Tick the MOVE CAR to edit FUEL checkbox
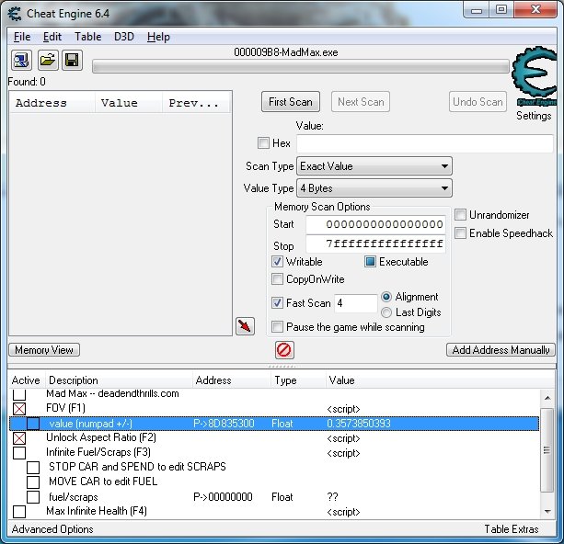This screenshot has height=544, width=564. tap(33, 482)
